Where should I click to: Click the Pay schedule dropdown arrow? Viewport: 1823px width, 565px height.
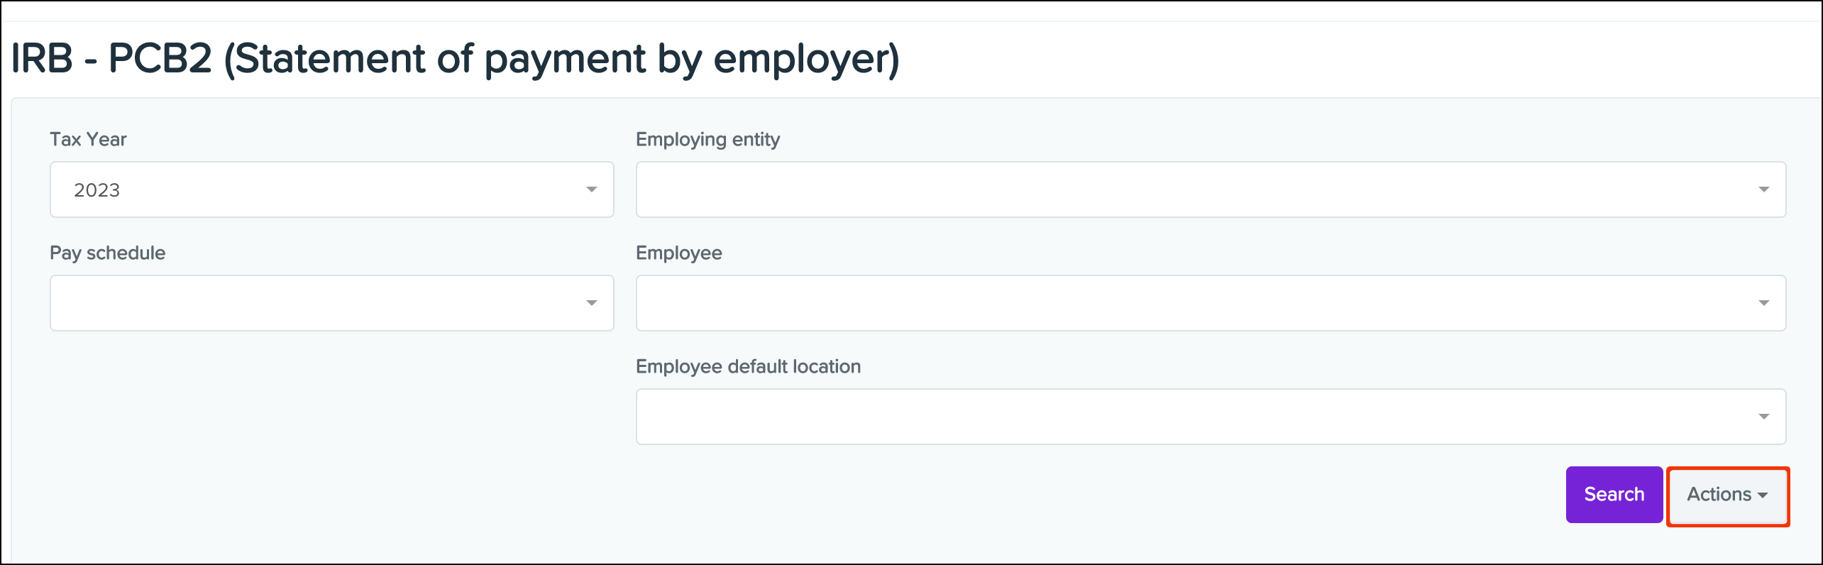[591, 303]
